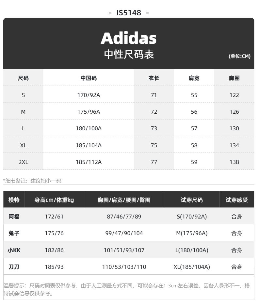258x307 pixels.
Task: Click the IS5148 product code title
Action: coord(129,13)
